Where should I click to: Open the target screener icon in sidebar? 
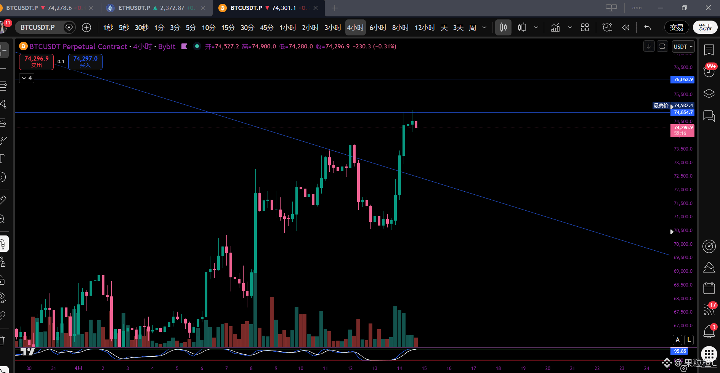[709, 246]
